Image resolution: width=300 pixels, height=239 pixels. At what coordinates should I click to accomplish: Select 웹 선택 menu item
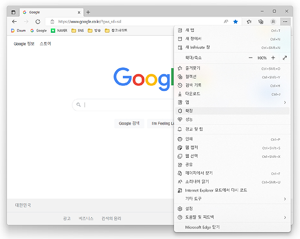tap(232, 156)
